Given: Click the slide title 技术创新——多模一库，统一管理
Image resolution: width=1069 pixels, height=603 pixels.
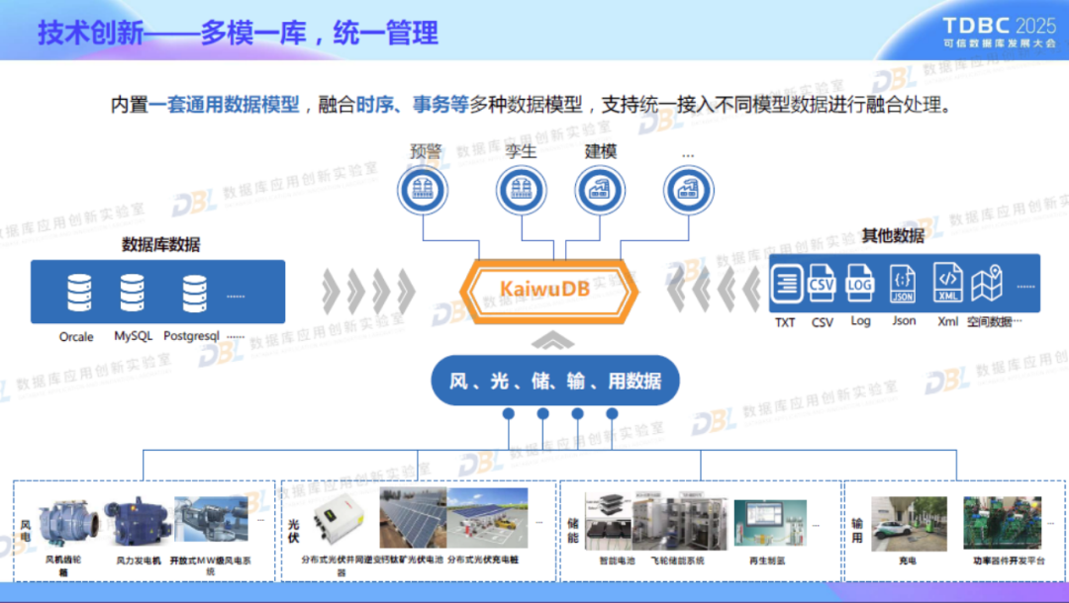Looking at the screenshot, I should (238, 33).
